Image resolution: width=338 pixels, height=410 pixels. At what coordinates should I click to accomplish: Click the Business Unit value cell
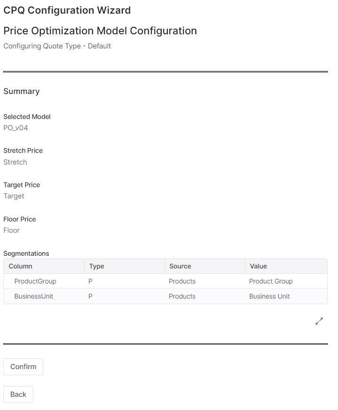click(x=269, y=296)
